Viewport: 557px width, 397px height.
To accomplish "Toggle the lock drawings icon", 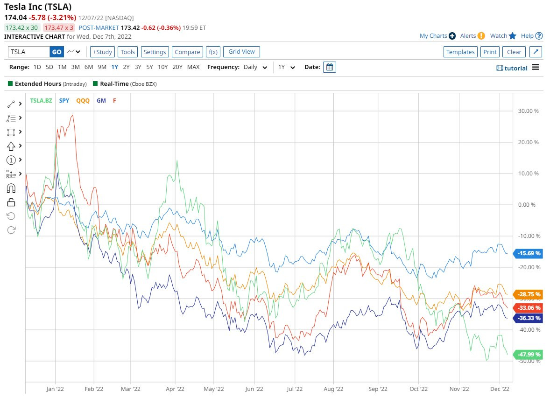I will pyautogui.click(x=11, y=202).
